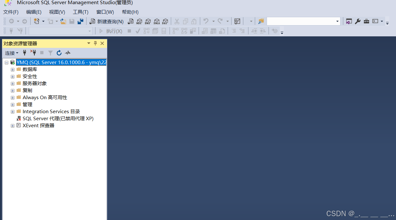The height and width of the screenshot is (220, 396).
Task: Expand the XEvent 探查器 node
Action: coord(12,126)
